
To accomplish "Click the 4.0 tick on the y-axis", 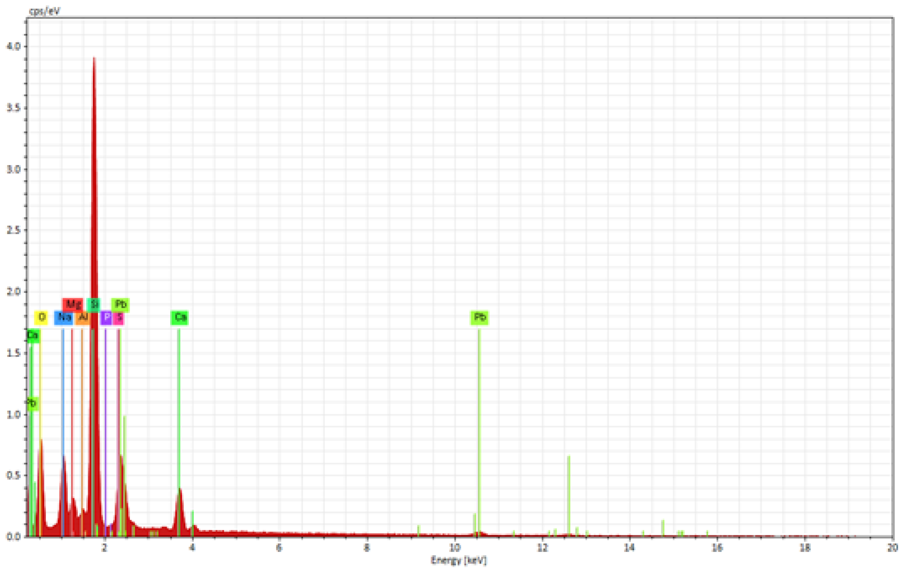I will (14, 46).
